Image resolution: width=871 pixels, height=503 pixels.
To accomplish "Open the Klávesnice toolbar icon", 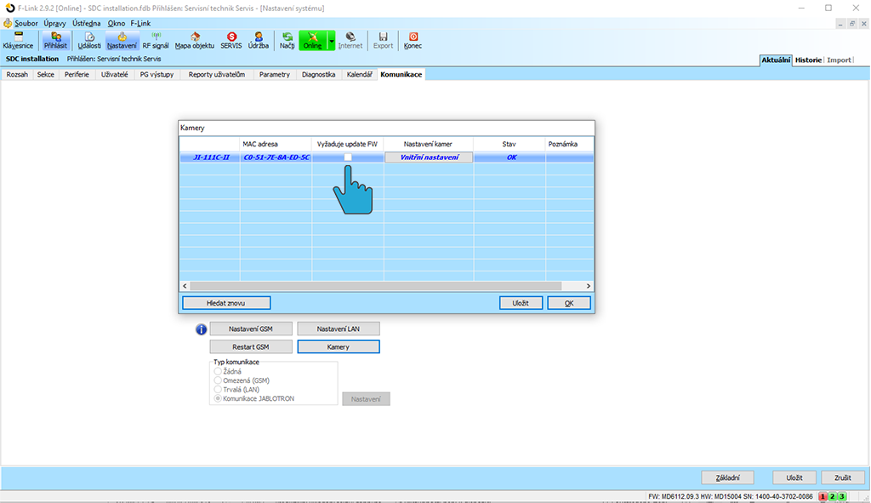I will point(18,41).
